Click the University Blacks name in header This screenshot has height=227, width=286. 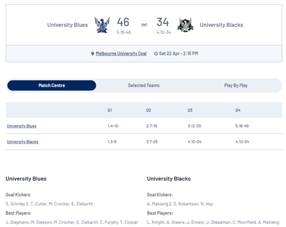tap(221, 25)
